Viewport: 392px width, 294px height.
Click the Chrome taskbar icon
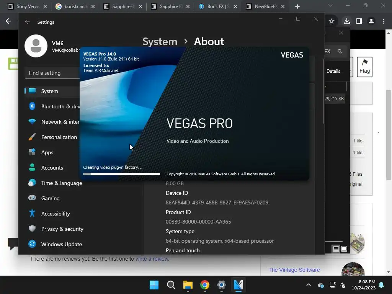205,285
